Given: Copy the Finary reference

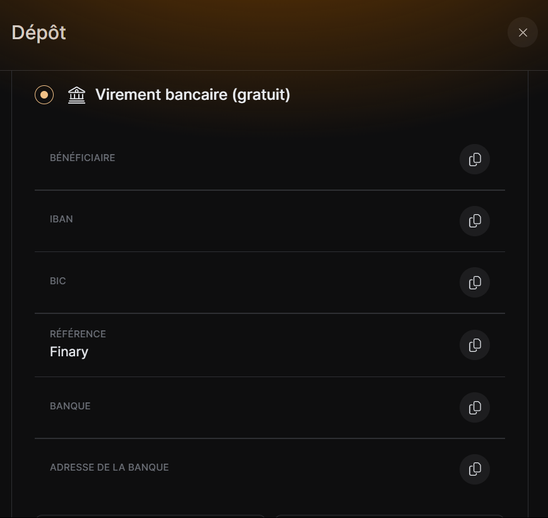Looking at the screenshot, I should pos(475,345).
